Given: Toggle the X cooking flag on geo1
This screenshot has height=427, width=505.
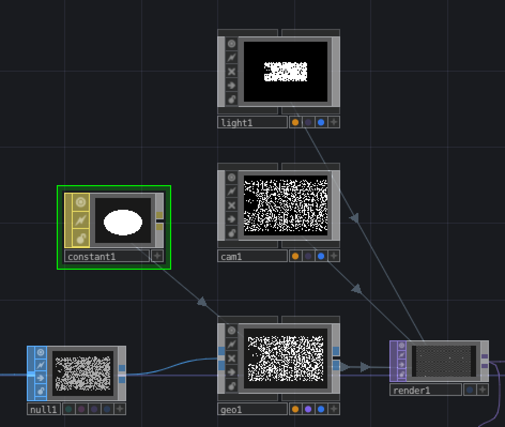Looking at the screenshot, I should pos(232,359).
